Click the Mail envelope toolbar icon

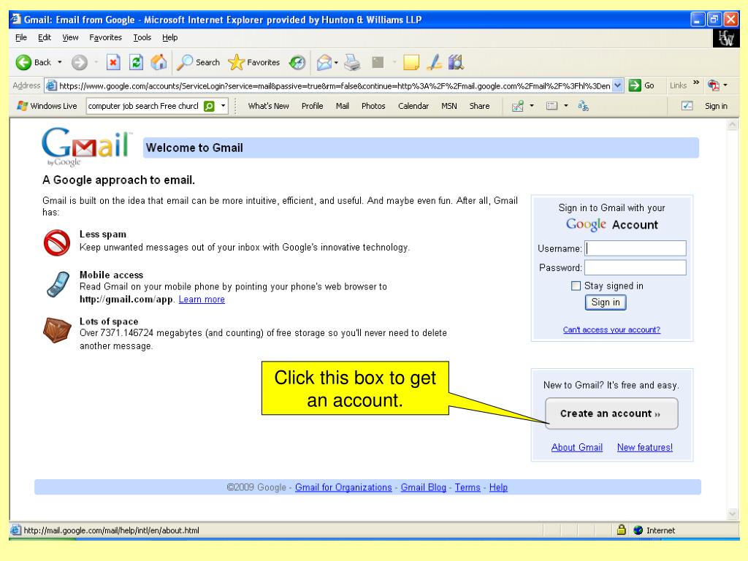coord(324,63)
